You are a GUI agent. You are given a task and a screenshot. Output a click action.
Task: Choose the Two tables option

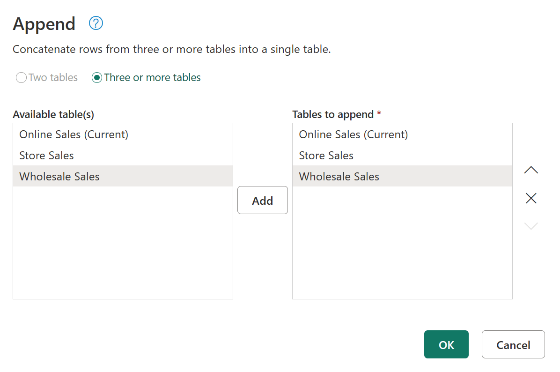tap(21, 77)
